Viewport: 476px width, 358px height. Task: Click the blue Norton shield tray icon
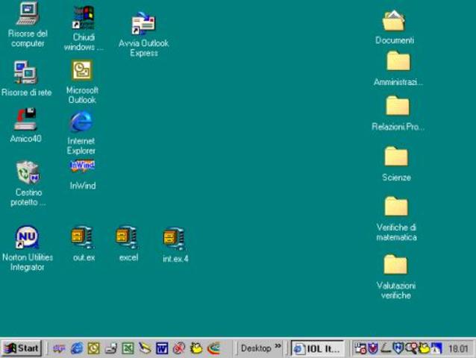click(x=398, y=348)
